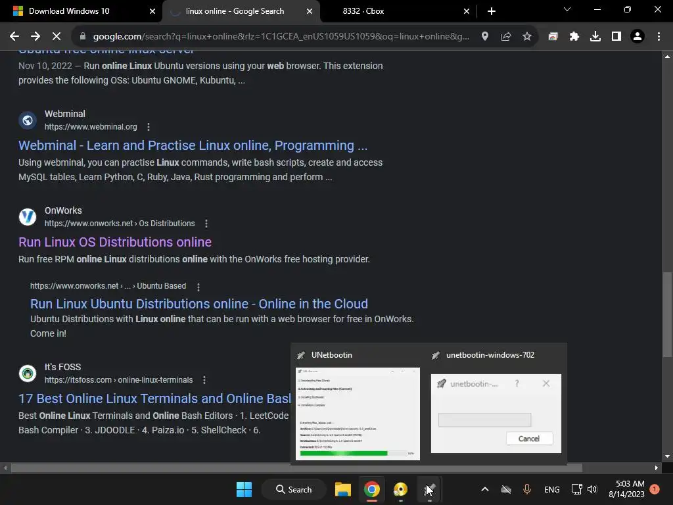Viewport: 673px width, 505px height.
Task: Open Google Chrome from taskbar
Action: coord(372,489)
